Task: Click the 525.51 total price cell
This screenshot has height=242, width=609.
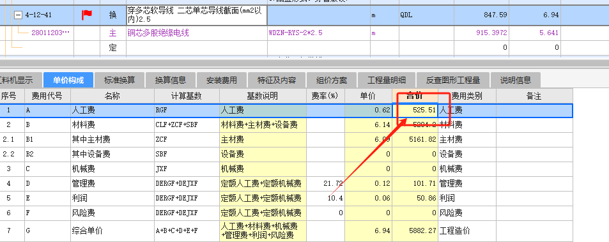Action: pos(415,110)
